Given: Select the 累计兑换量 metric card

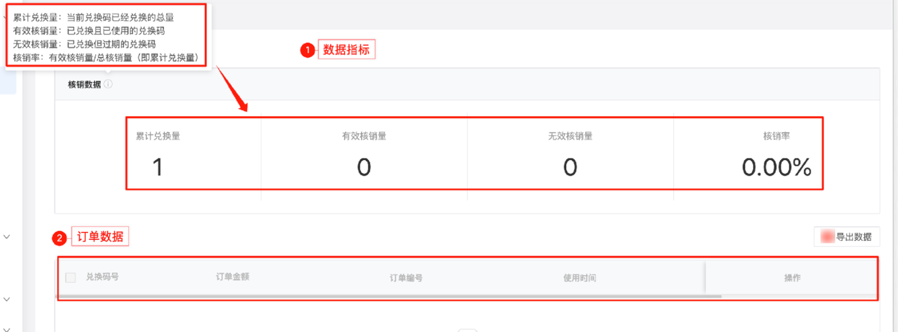Looking at the screenshot, I should pos(158,154).
